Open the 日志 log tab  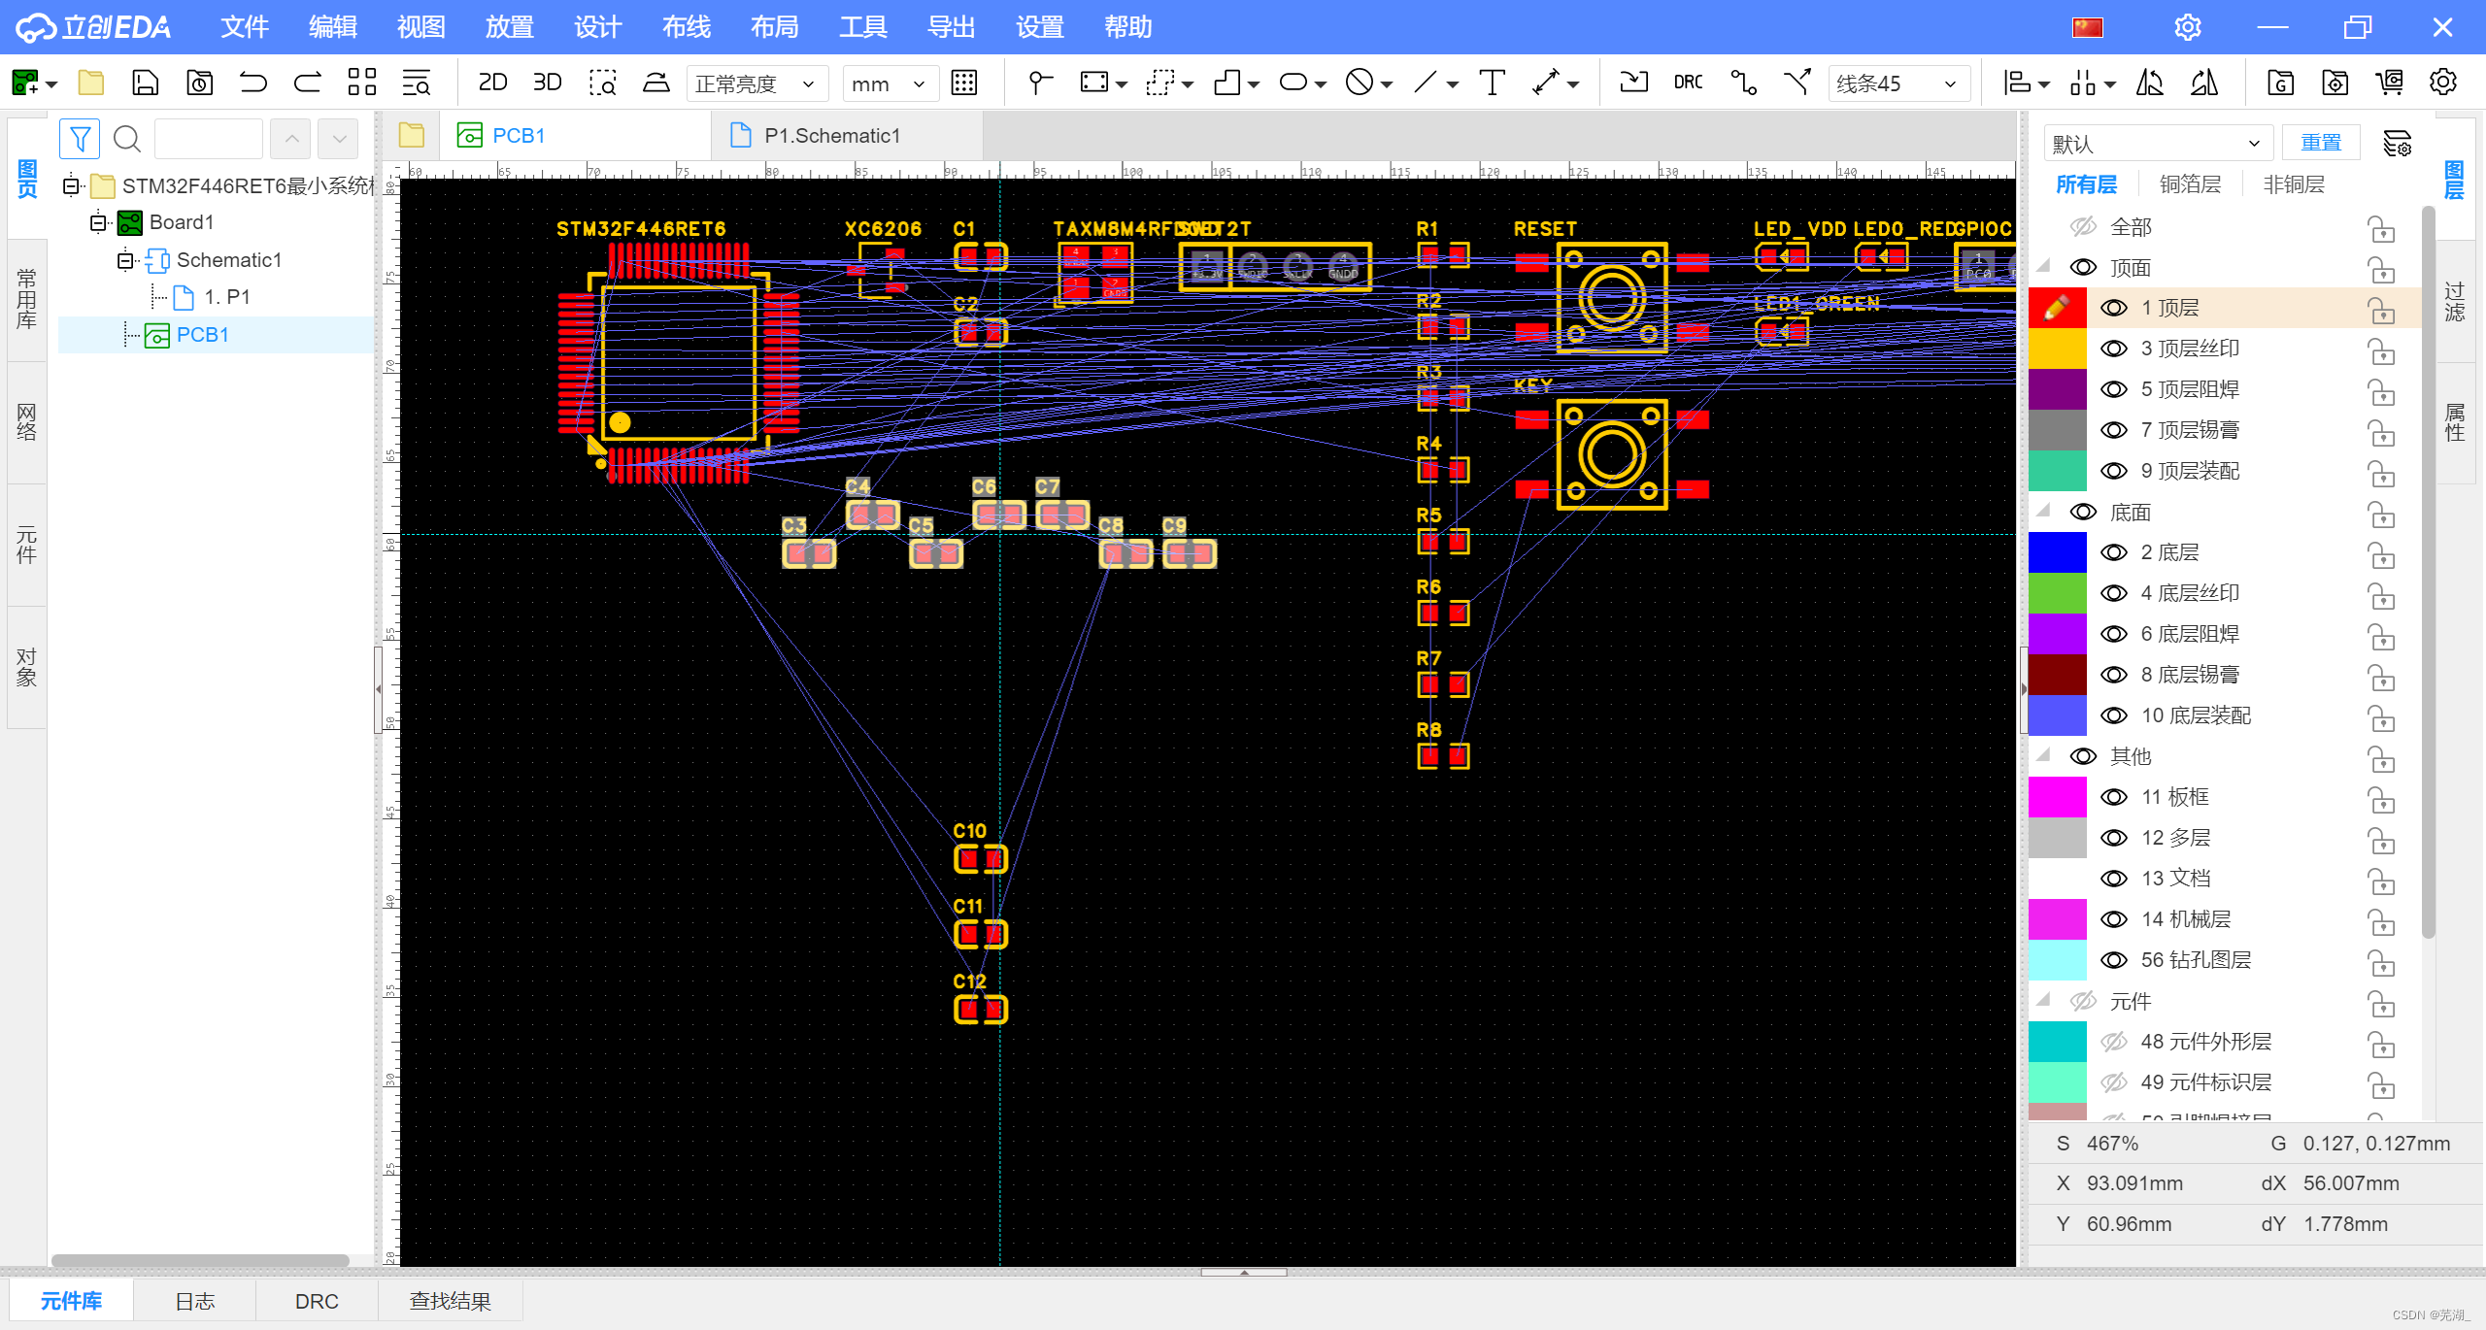[194, 1301]
